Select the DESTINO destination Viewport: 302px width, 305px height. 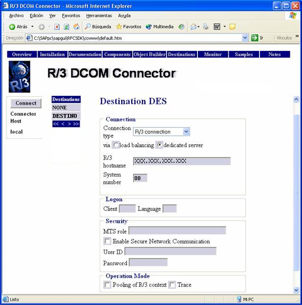pyautogui.click(x=66, y=116)
